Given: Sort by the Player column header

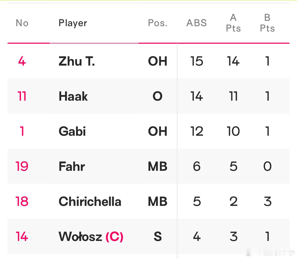Looking at the screenshot, I should click(73, 23).
